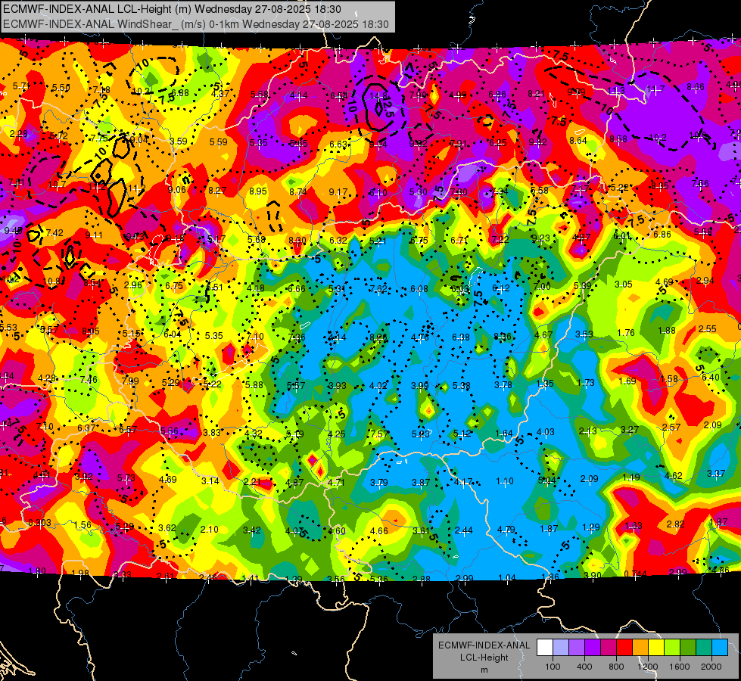Click the white legend swatch below 100 m
741x681 pixels.
pyautogui.click(x=545, y=647)
